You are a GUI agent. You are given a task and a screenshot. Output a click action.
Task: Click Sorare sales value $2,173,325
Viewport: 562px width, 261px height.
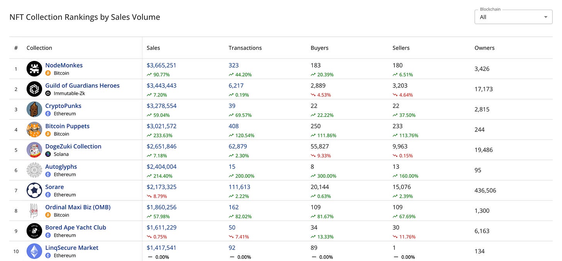pos(161,187)
